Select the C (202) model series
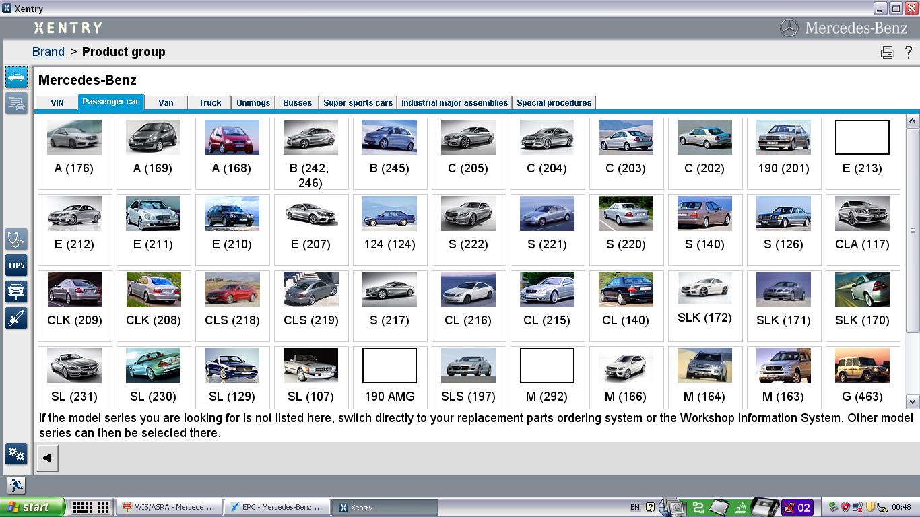The image size is (920, 517). pos(704,153)
